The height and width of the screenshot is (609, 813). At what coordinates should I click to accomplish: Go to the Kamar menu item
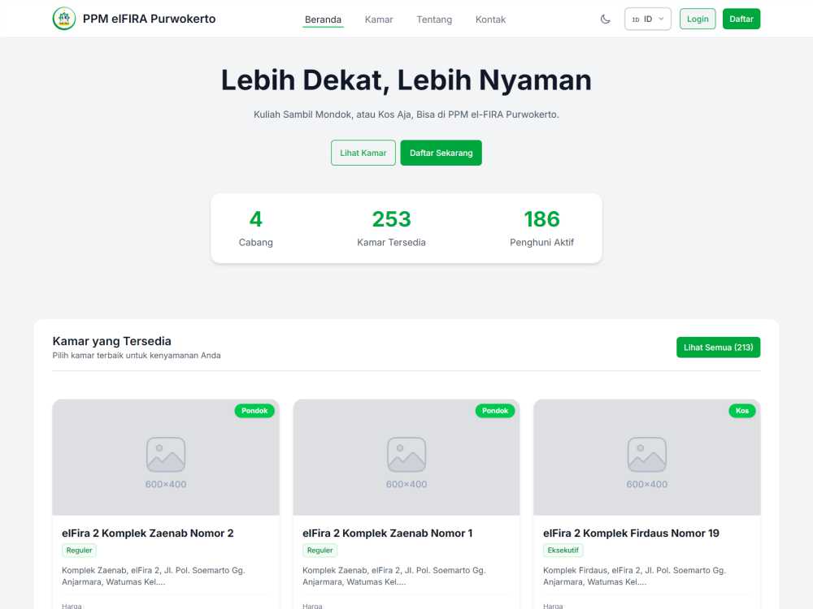click(x=379, y=19)
